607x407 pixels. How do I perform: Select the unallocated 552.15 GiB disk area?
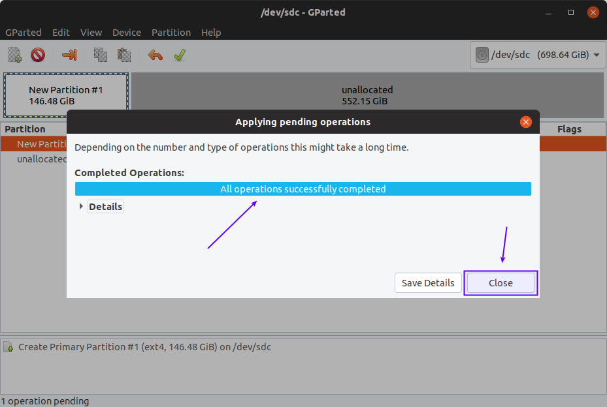point(367,95)
